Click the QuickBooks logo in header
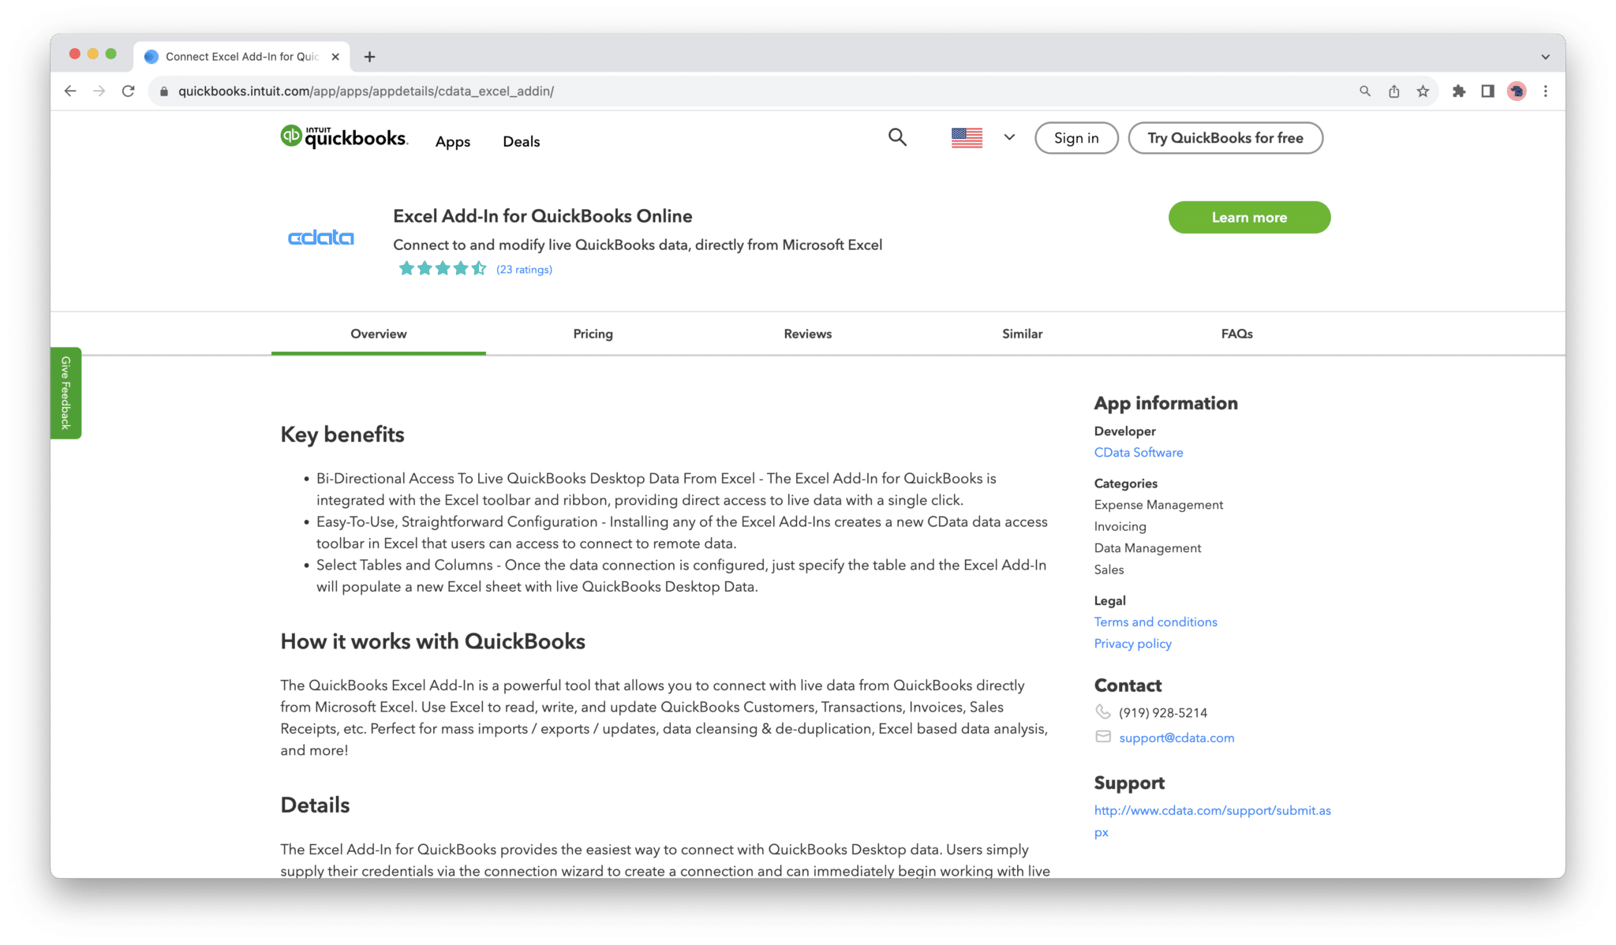 (x=344, y=137)
